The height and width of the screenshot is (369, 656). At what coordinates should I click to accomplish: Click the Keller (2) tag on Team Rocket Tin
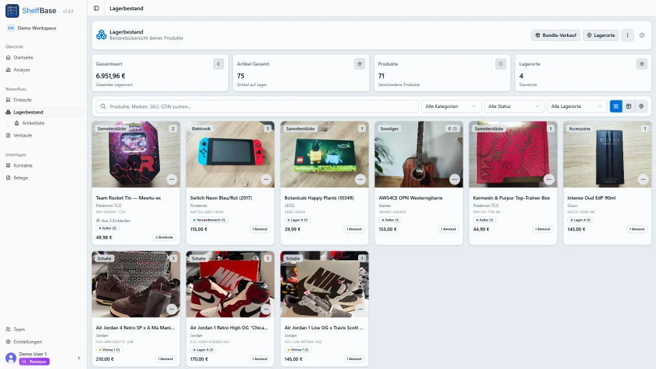click(107, 228)
